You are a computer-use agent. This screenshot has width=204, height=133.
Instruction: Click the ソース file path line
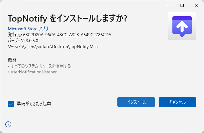53,47
